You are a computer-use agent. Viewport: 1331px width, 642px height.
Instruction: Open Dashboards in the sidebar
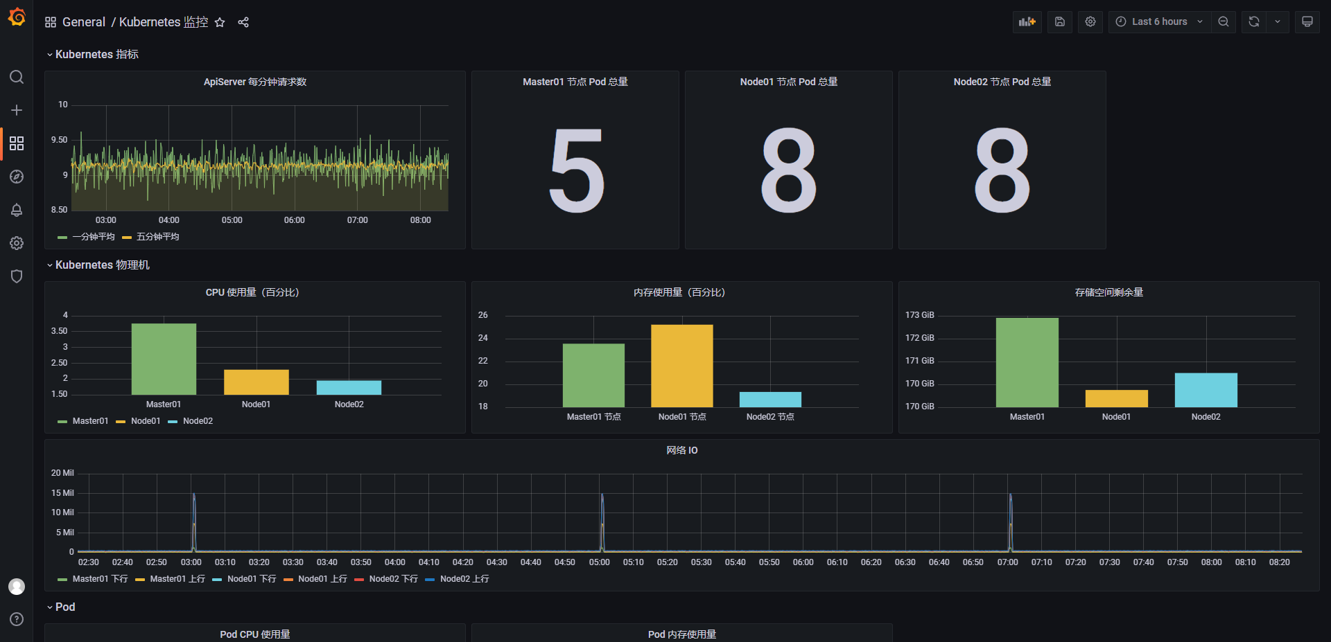point(17,143)
